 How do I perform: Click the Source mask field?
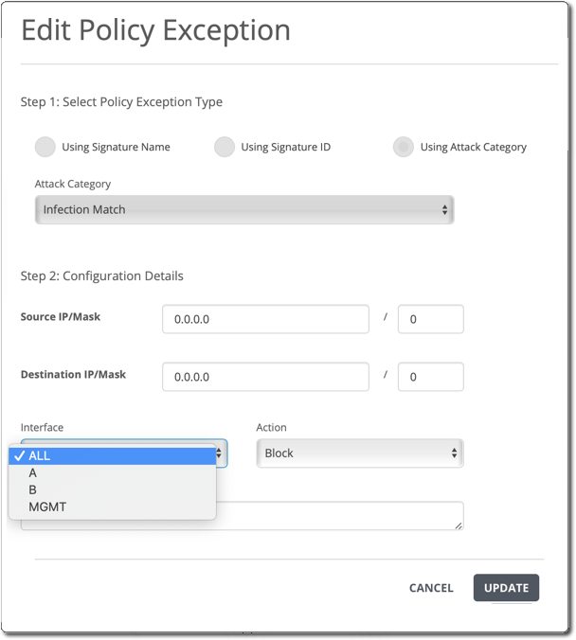point(430,319)
